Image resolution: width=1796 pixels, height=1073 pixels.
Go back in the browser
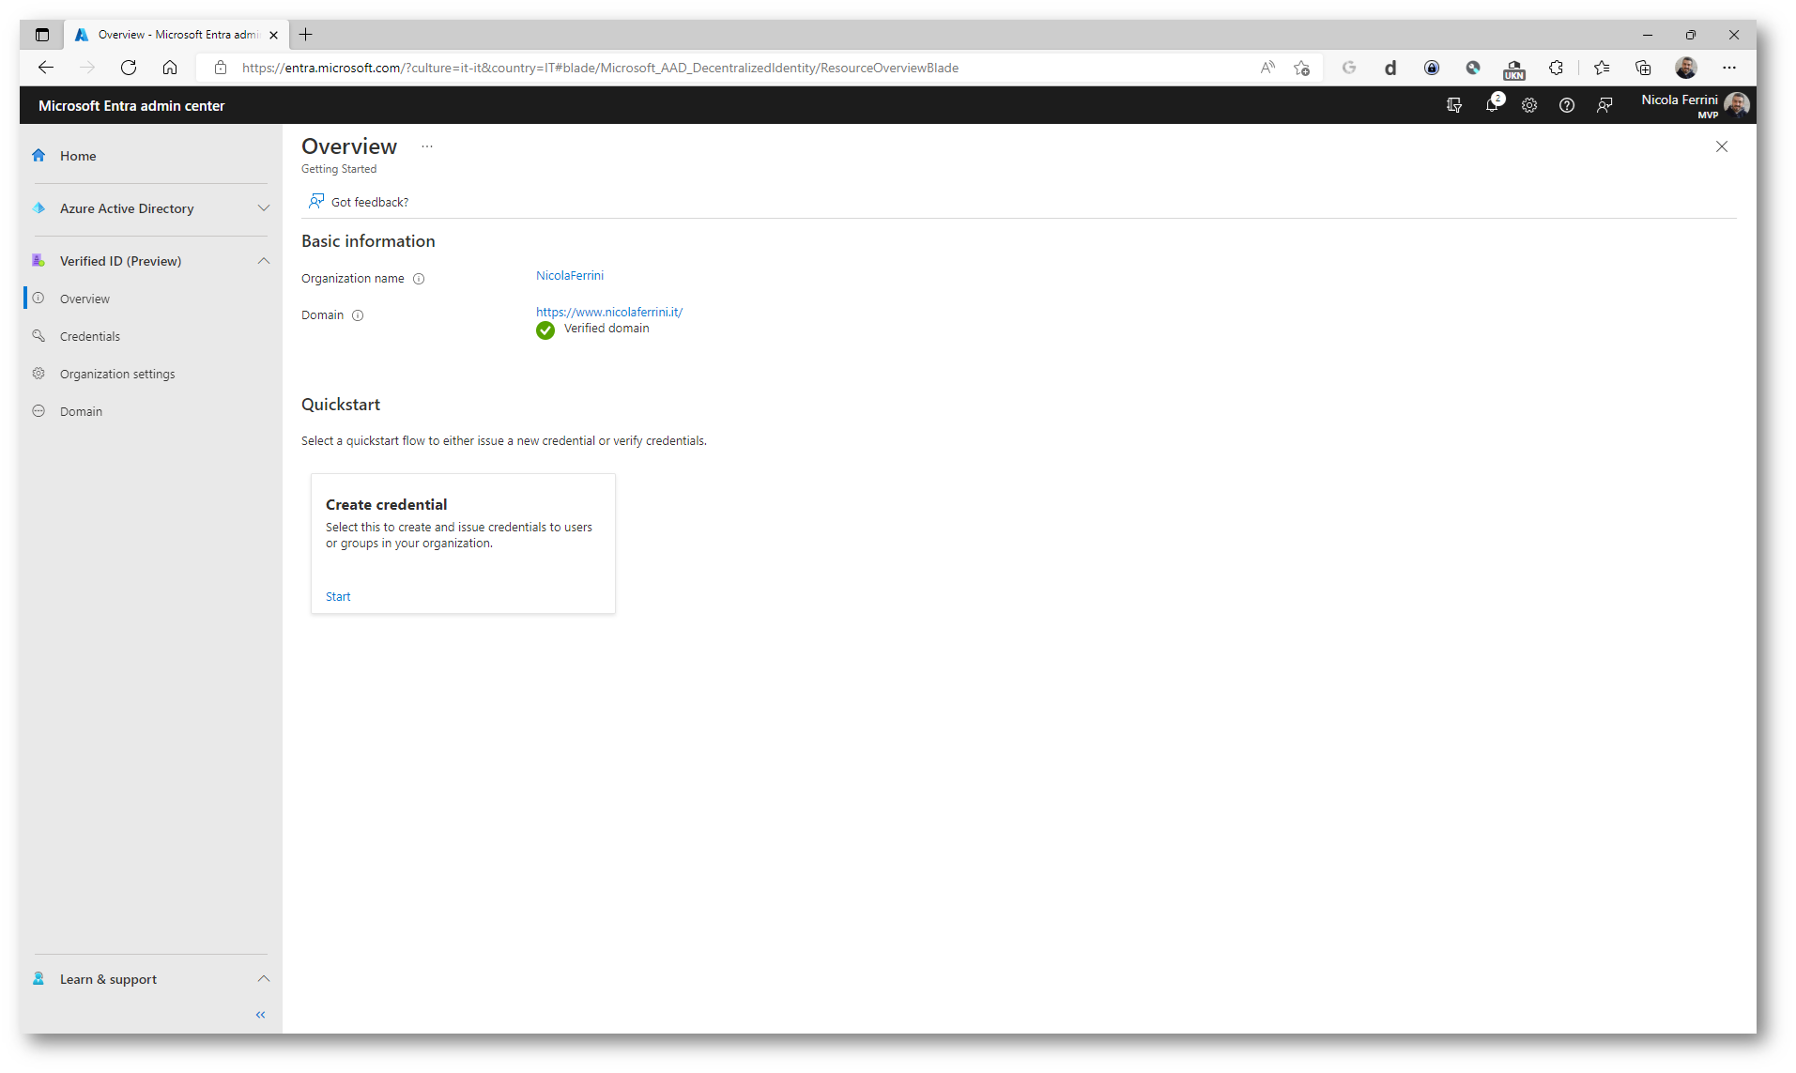tap(46, 68)
